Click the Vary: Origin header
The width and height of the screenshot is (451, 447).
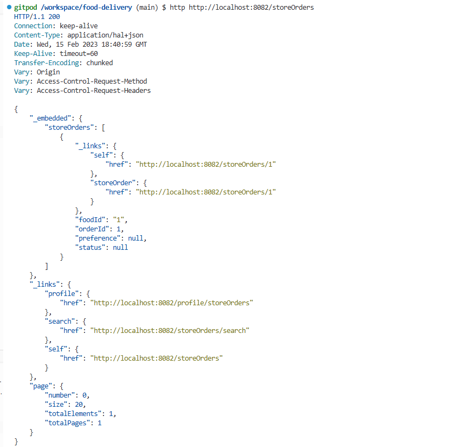coord(37,72)
